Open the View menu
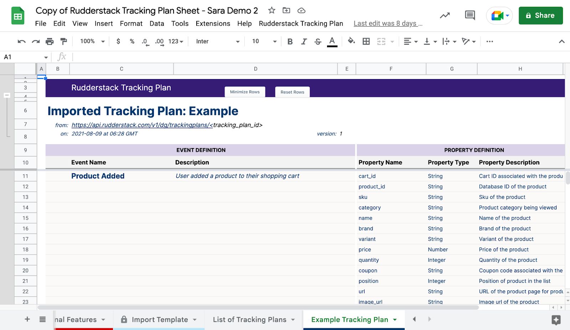The image size is (570, 330). click(x=80, y=23)
